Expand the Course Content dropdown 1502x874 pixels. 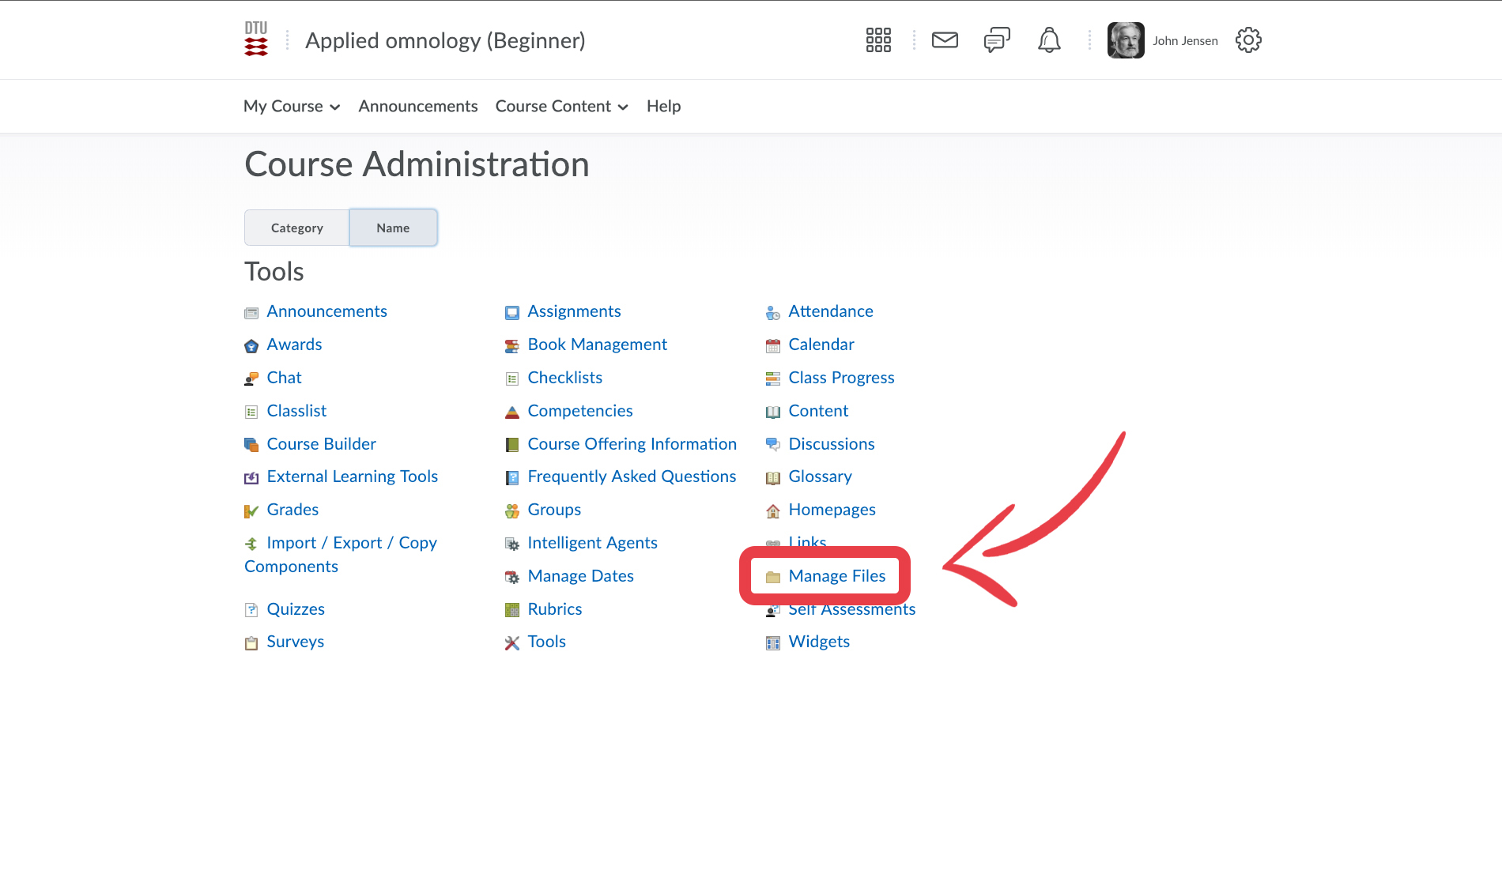(561, 106)
